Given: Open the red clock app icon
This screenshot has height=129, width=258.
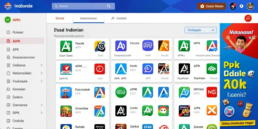Looking at the screenshot, I should point(100,69).
